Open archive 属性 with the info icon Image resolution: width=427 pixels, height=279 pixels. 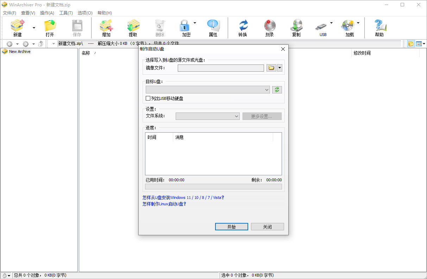point(213,28)
